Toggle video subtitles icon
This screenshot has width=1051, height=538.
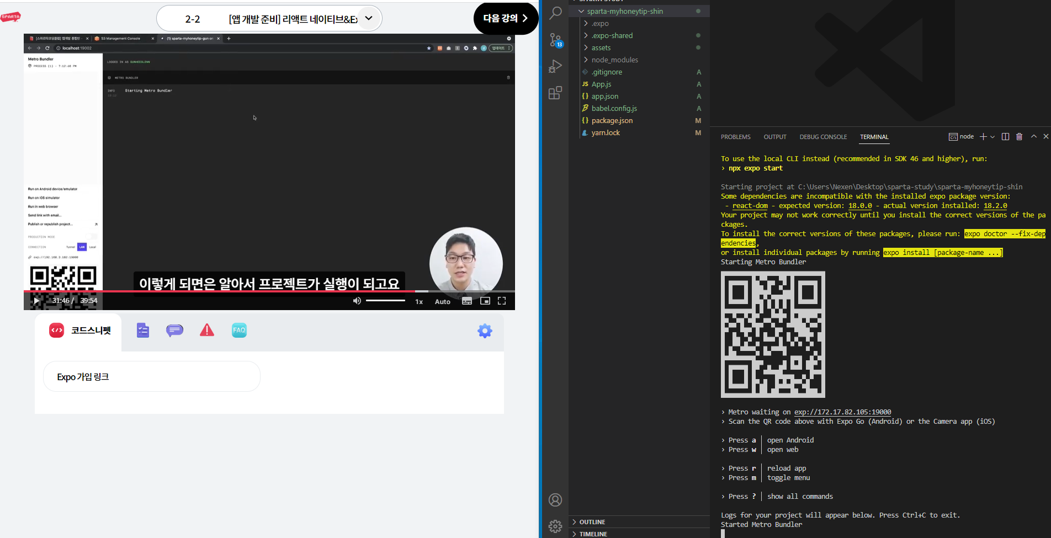coord(467,301)
